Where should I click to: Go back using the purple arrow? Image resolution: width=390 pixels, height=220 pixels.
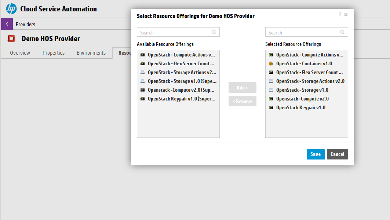7,24
